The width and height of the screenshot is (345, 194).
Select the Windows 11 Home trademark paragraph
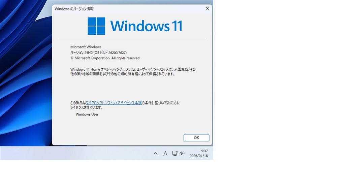tap(133, 72)
